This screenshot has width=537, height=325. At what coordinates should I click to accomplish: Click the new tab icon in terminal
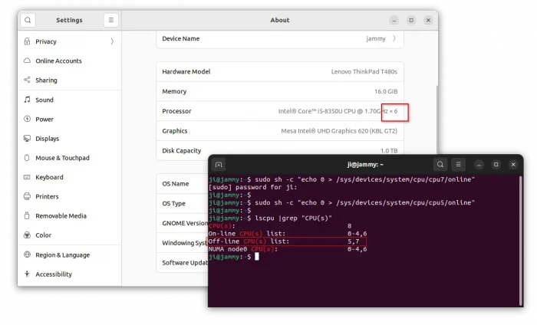coord(219,164)
